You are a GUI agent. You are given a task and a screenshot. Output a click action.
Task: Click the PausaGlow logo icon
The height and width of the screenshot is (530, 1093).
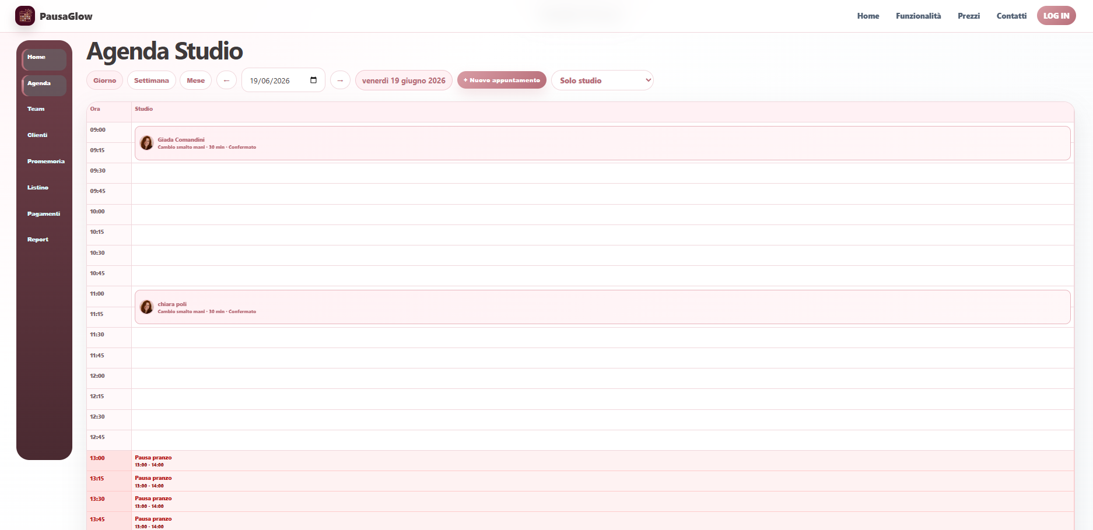[25, 16]
